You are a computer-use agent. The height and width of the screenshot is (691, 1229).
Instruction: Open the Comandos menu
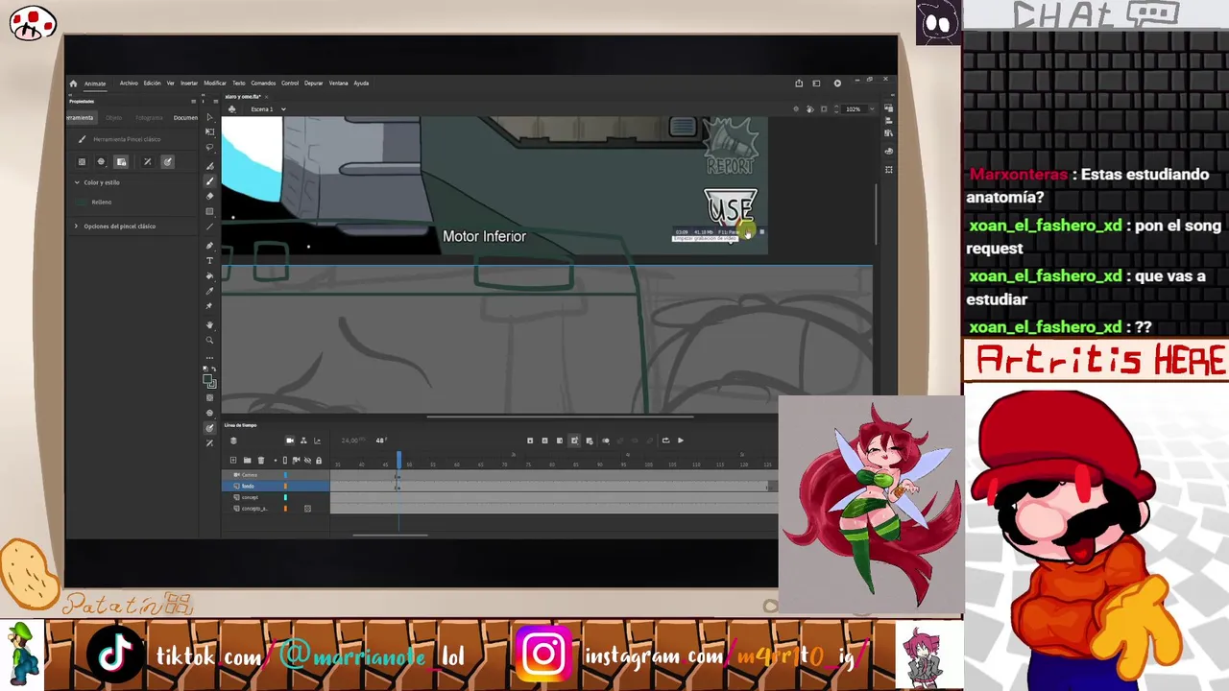(263, 83)
